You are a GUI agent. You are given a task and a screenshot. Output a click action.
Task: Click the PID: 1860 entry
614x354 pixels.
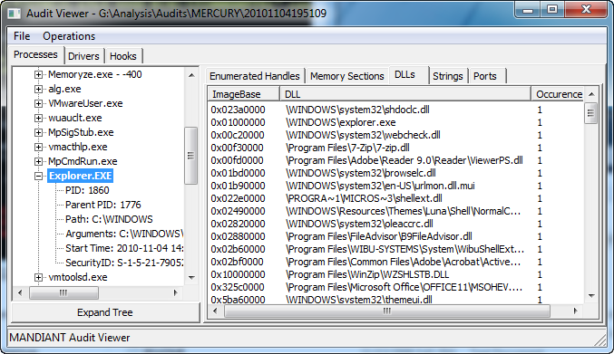(87, 190)
